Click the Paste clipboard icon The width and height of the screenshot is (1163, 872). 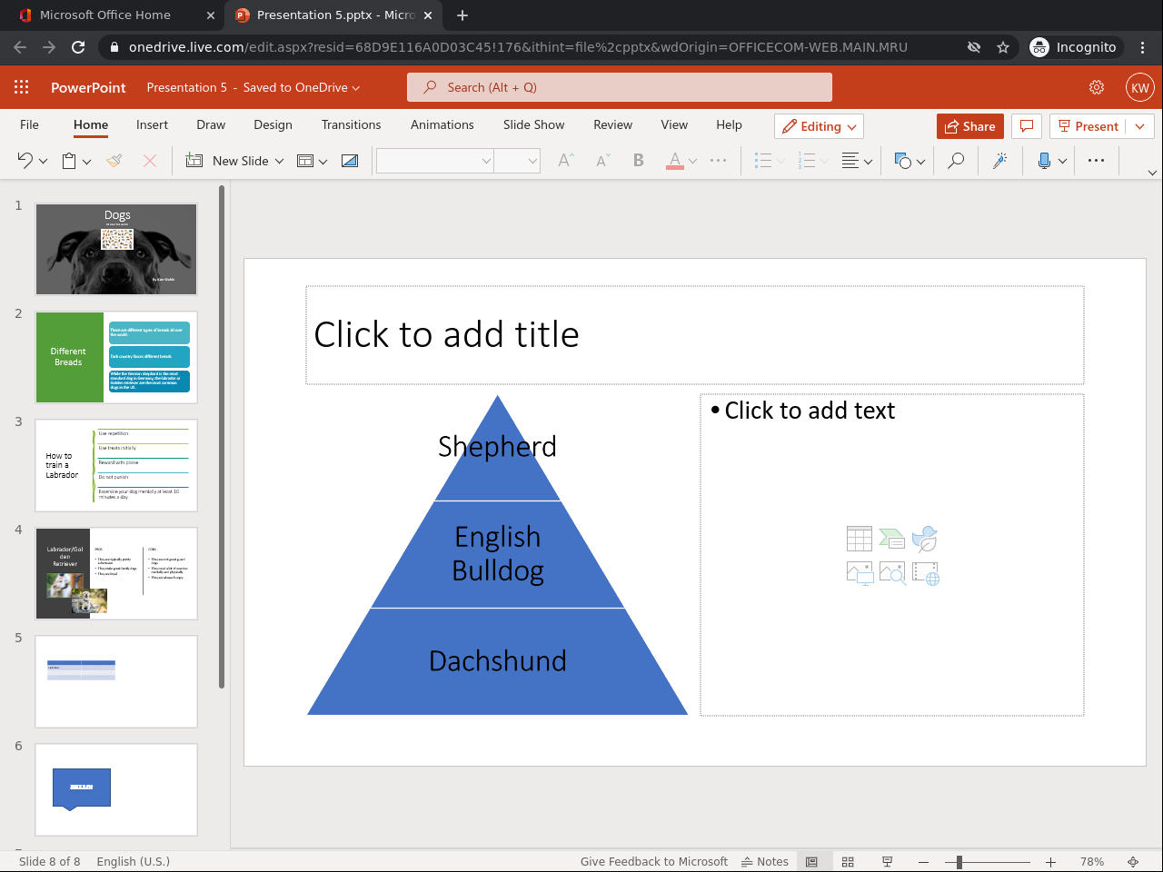click(x=69, y=161)
